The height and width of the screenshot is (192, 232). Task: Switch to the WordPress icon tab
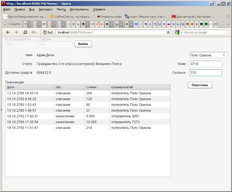83,24
